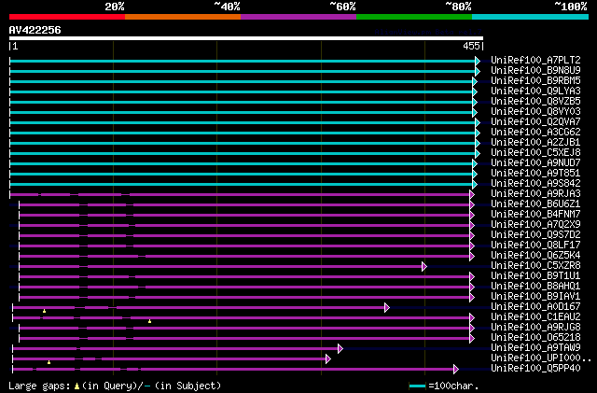Screen dimensions: 597x393
Task: Click the yellow query gap marker under UniRef100_C1EAU2
Action: (149, 321)
